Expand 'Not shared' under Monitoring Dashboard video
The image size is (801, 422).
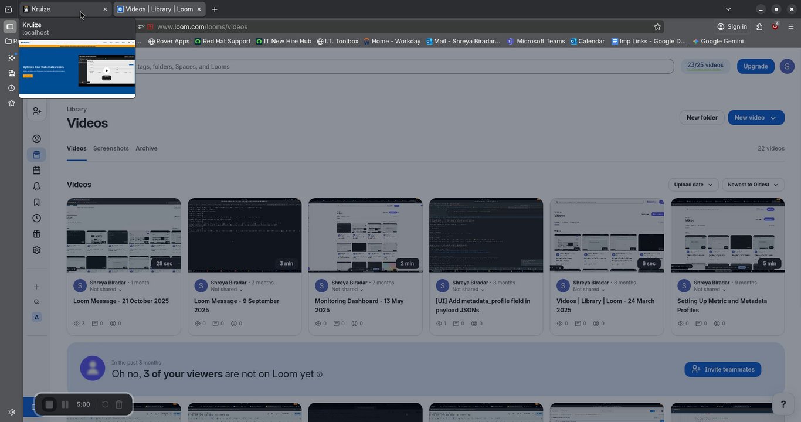(347, 290)
